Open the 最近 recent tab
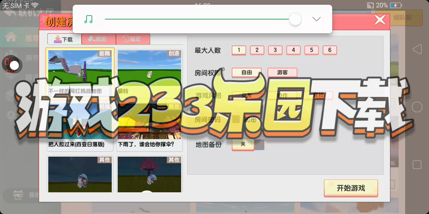 coord(133,39)
